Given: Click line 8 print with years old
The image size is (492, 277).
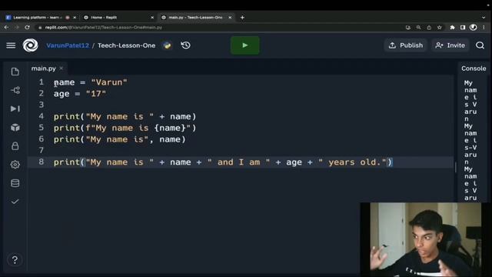Looking at the screenshot, I should coord(223,162).
